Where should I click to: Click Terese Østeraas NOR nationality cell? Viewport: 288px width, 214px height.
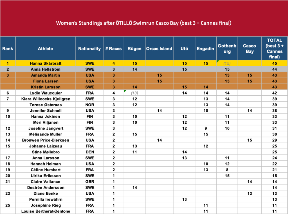pyautogui.click(x=90, y=105)
